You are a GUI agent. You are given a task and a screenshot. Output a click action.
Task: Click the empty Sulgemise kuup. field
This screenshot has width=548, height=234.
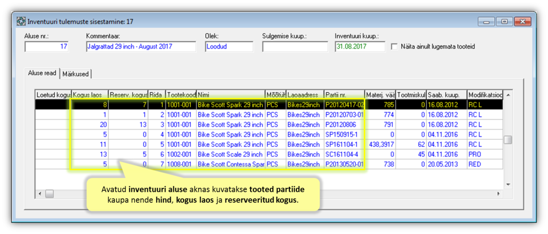coord(295,46)
